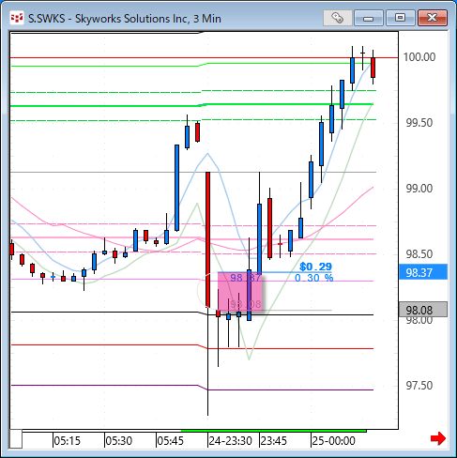The width and height of the screenshot is (457, 458).
Task: Click the red arrow at bottom right
Action: [x=438, y=438]
